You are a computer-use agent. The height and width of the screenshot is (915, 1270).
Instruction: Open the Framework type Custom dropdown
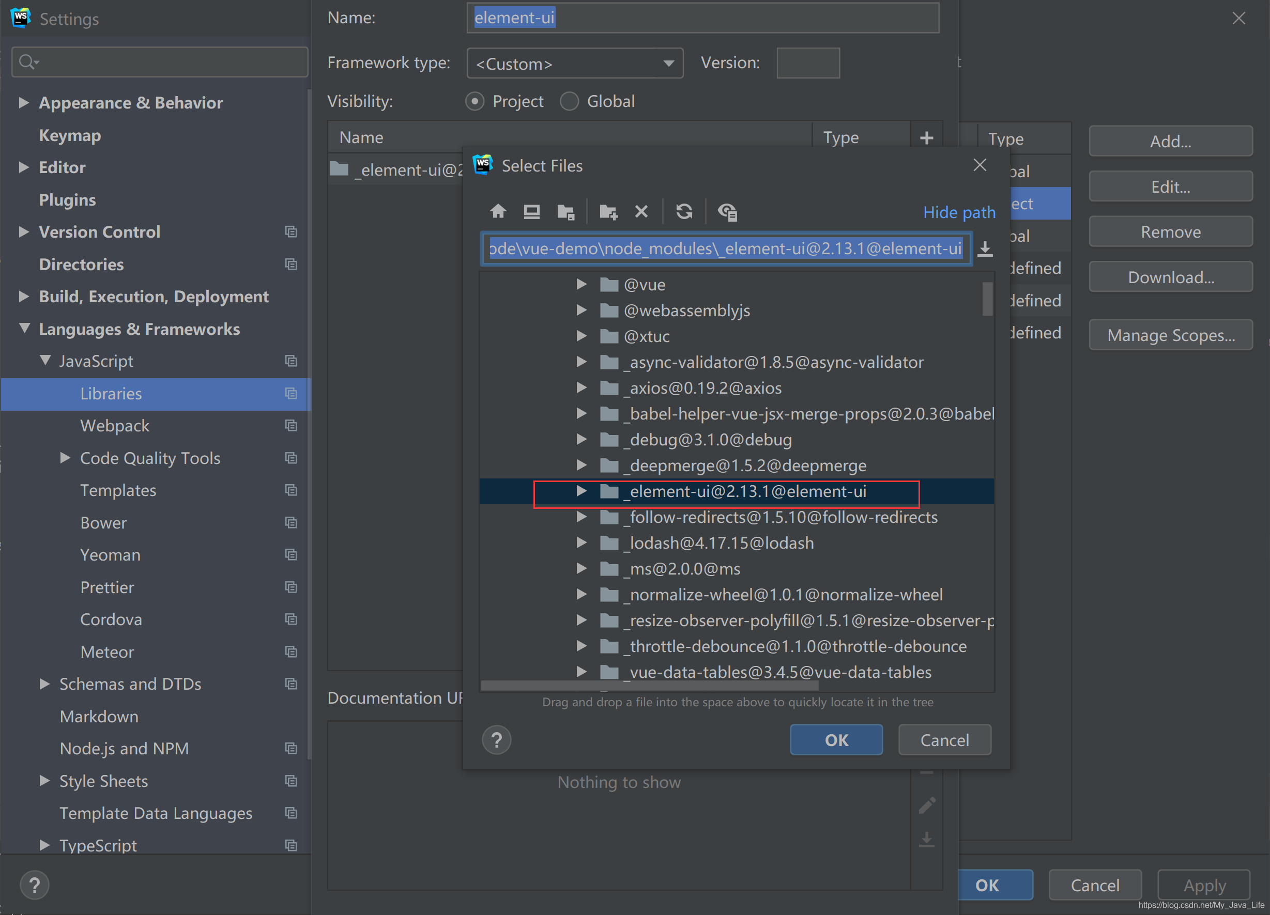coord(575,64)
